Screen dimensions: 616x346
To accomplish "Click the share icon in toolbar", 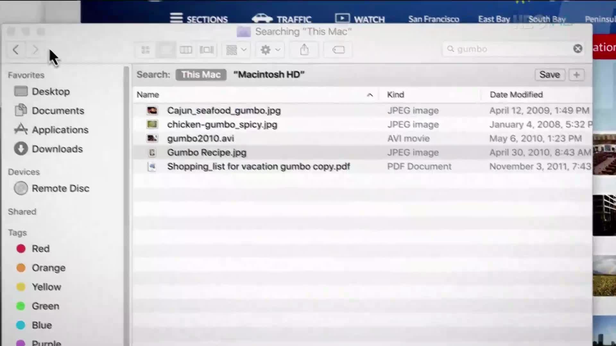I will [x=304, y=49].
